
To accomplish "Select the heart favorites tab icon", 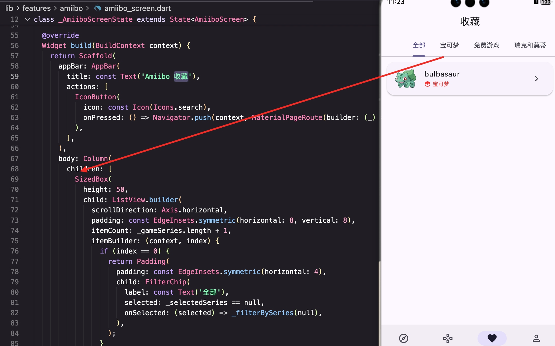I will pyautogui.click(x=492, y=338).
